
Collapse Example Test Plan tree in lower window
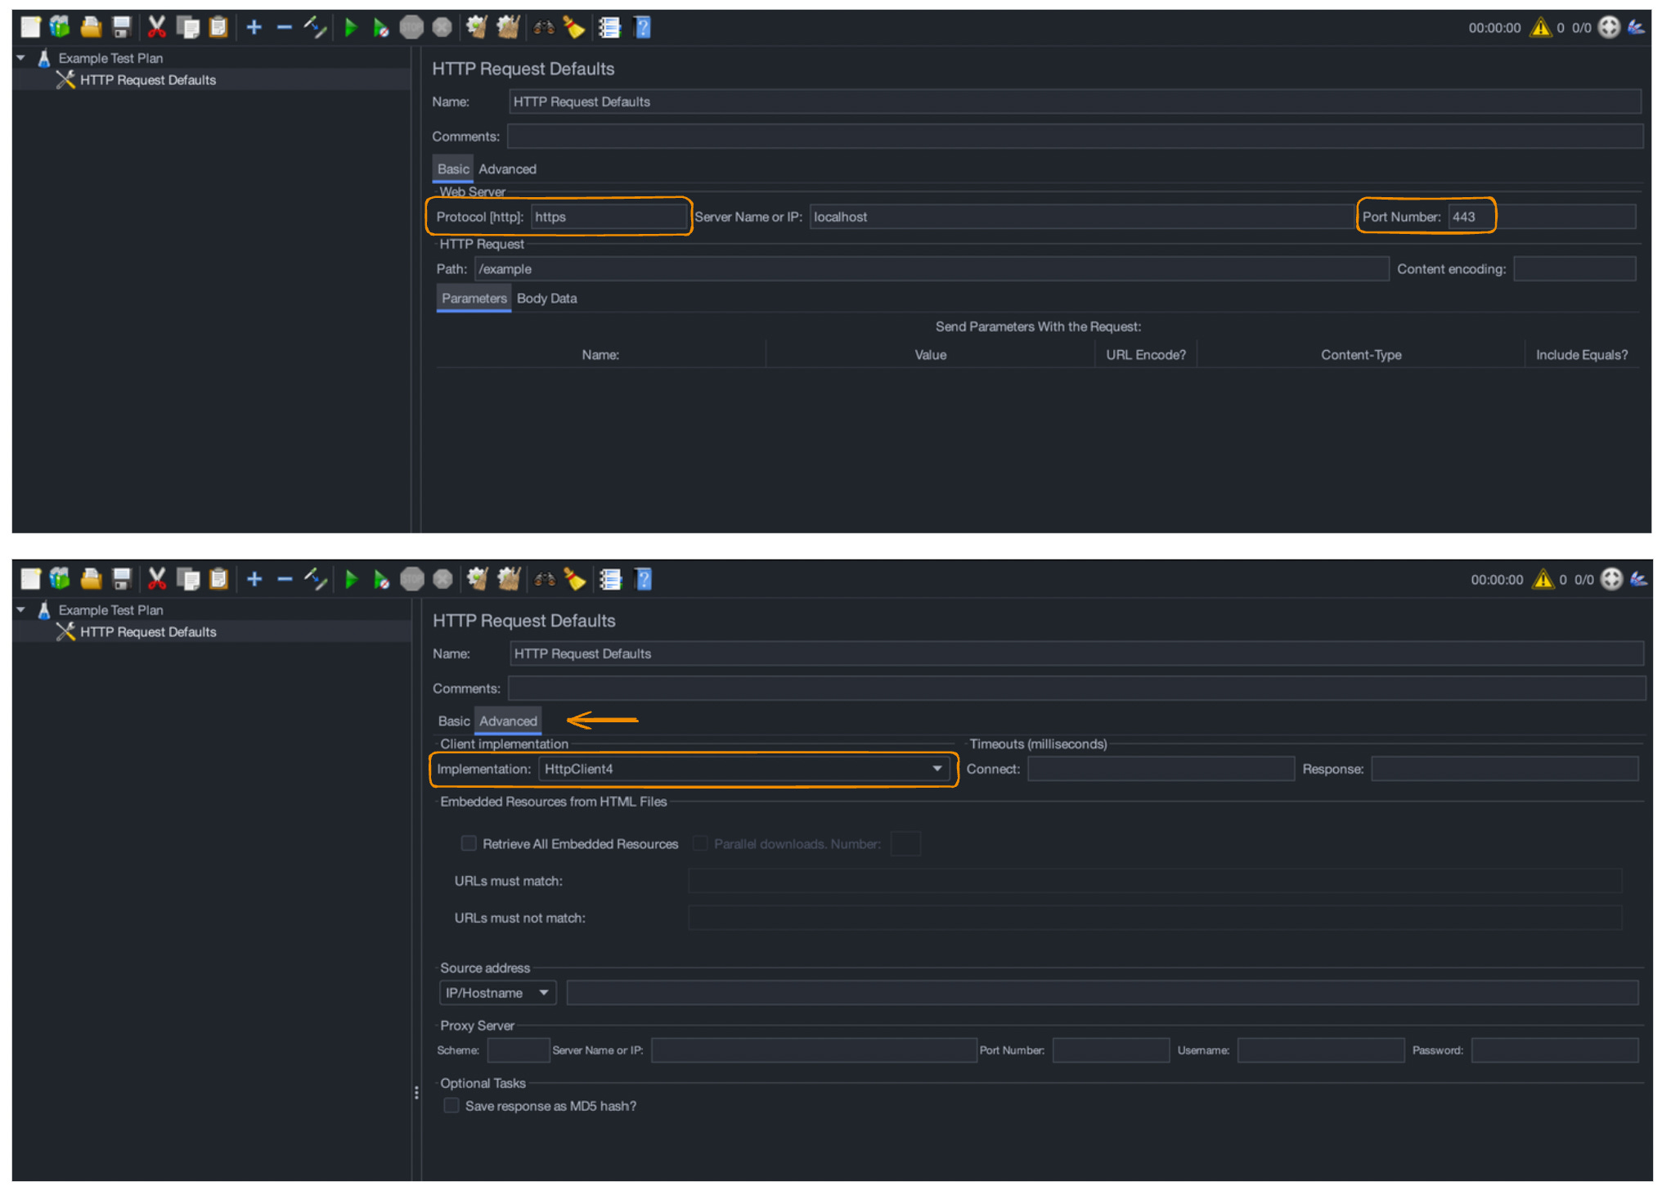(21, 609)
